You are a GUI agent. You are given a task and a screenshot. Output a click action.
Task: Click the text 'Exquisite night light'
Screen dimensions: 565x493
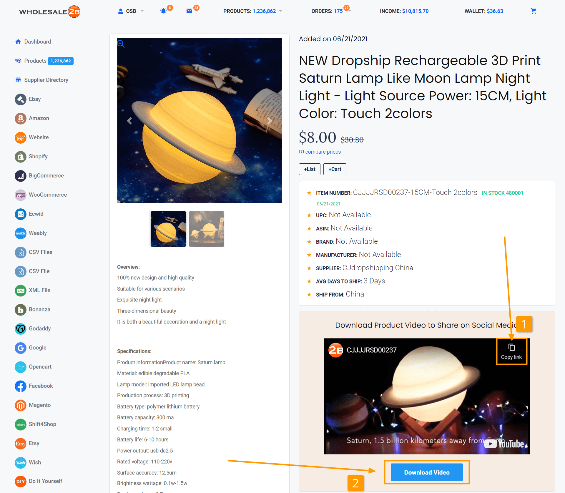[139, 300]
